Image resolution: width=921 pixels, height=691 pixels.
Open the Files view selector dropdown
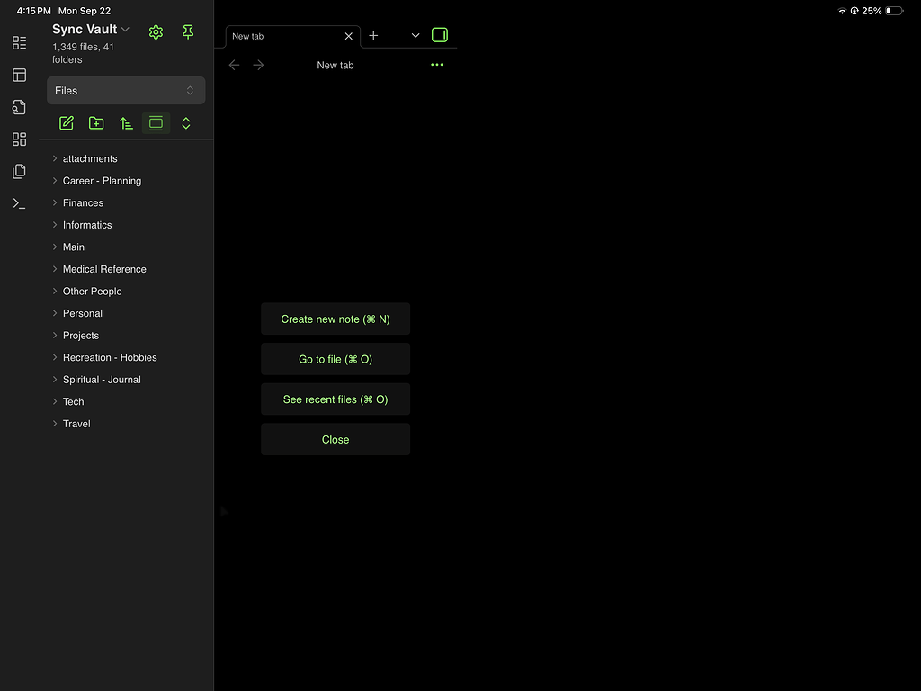126,90
